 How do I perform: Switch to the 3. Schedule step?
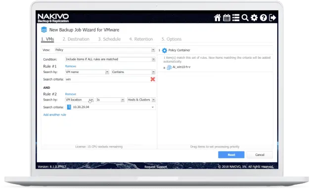109,39
